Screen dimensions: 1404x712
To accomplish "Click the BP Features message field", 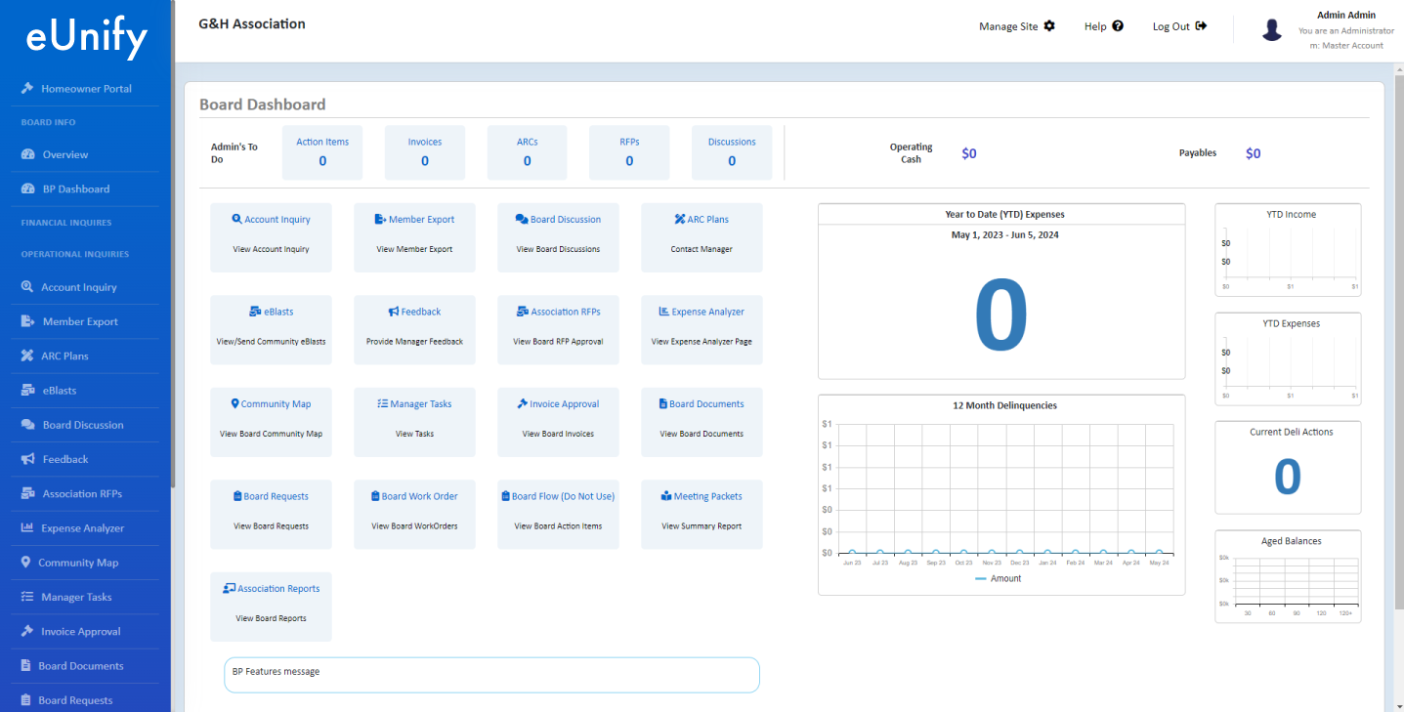I will (491, 675).
